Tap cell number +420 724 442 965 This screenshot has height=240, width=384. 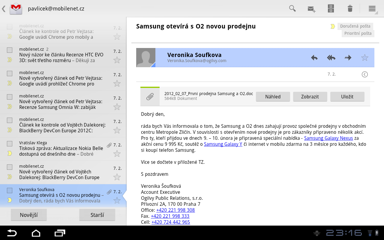pos(171,222)
